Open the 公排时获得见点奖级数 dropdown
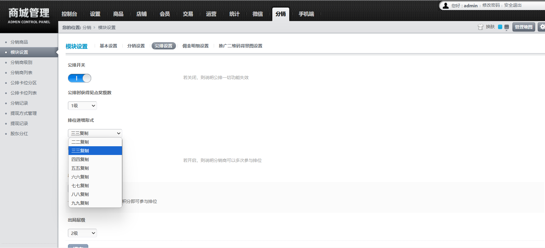545x248 pixels. click(82, 106)
